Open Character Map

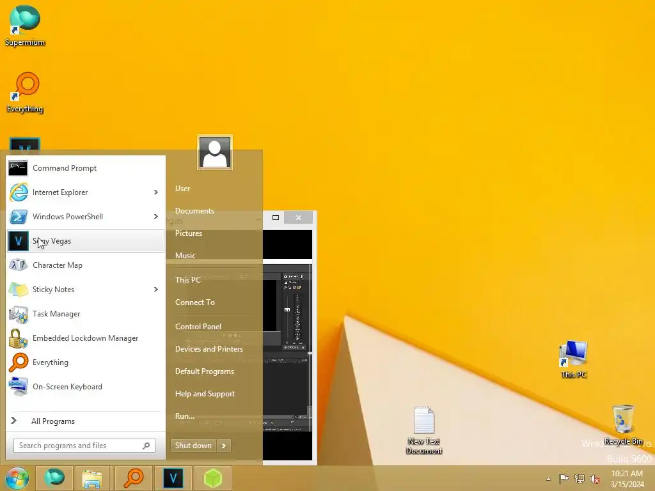86,265
